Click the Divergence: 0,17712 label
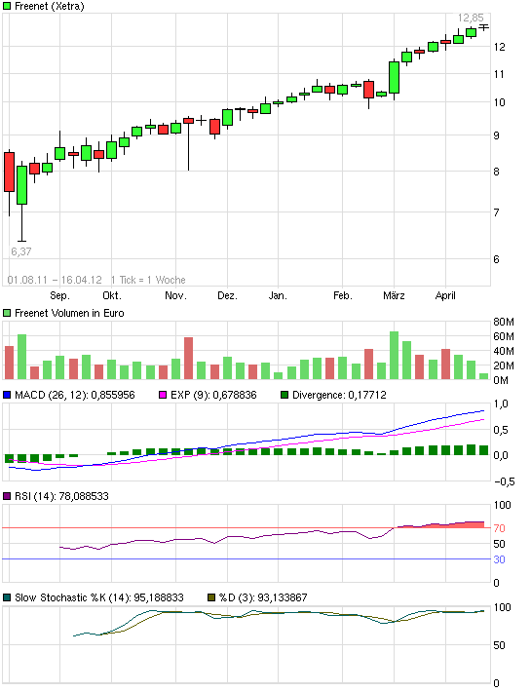 tap(339, 395)
